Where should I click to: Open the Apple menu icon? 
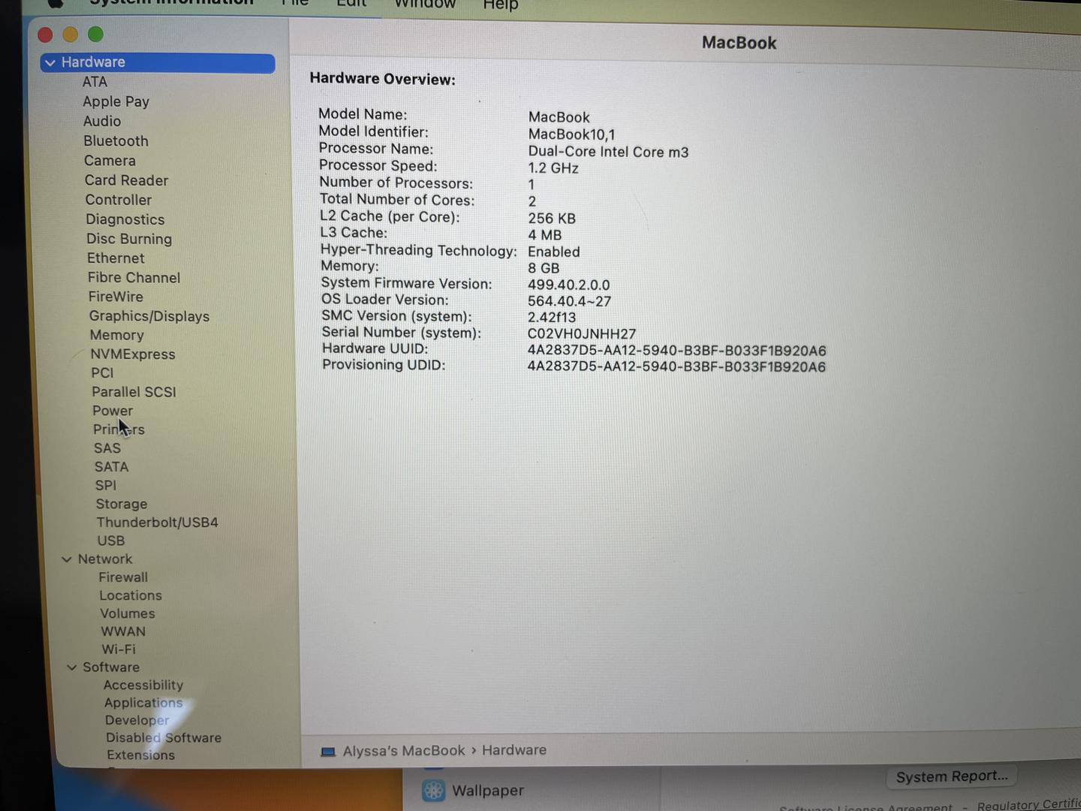(55, 3)
